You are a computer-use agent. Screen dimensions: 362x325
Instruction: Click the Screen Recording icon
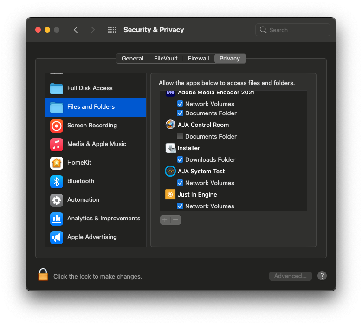pos(57,126)
